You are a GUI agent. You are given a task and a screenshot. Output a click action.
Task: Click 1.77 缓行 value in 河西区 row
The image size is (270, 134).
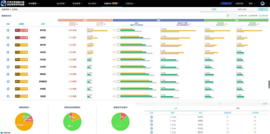tap(72, 38)
